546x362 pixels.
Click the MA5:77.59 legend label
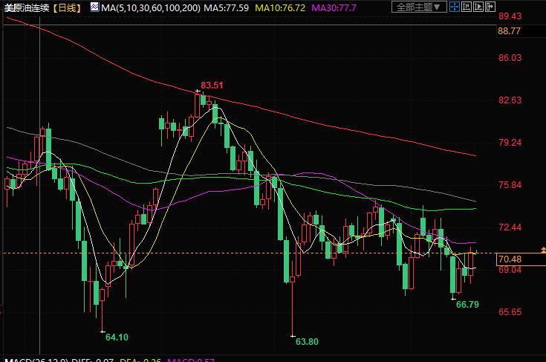(226, 7)
